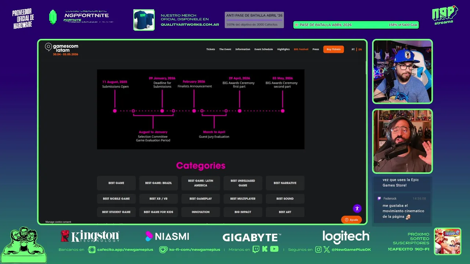The width and height of the screenshot is (470, 264).
Task: Click the bottom webcam feed
Action: click(x=402, y=141)
